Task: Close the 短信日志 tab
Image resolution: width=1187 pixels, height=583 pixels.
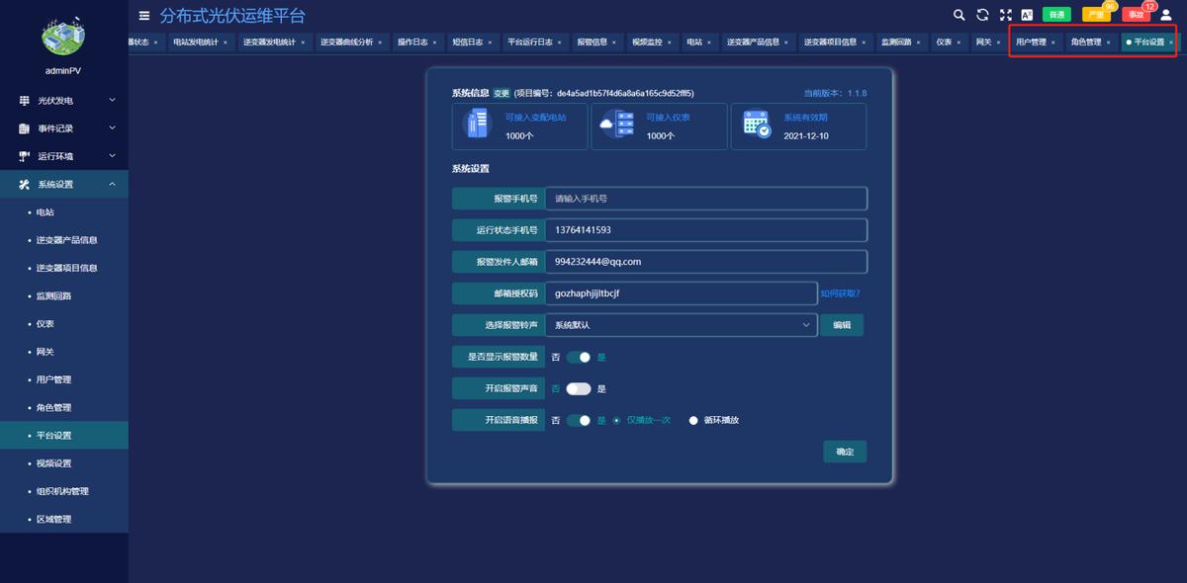Action: [490, 42]
